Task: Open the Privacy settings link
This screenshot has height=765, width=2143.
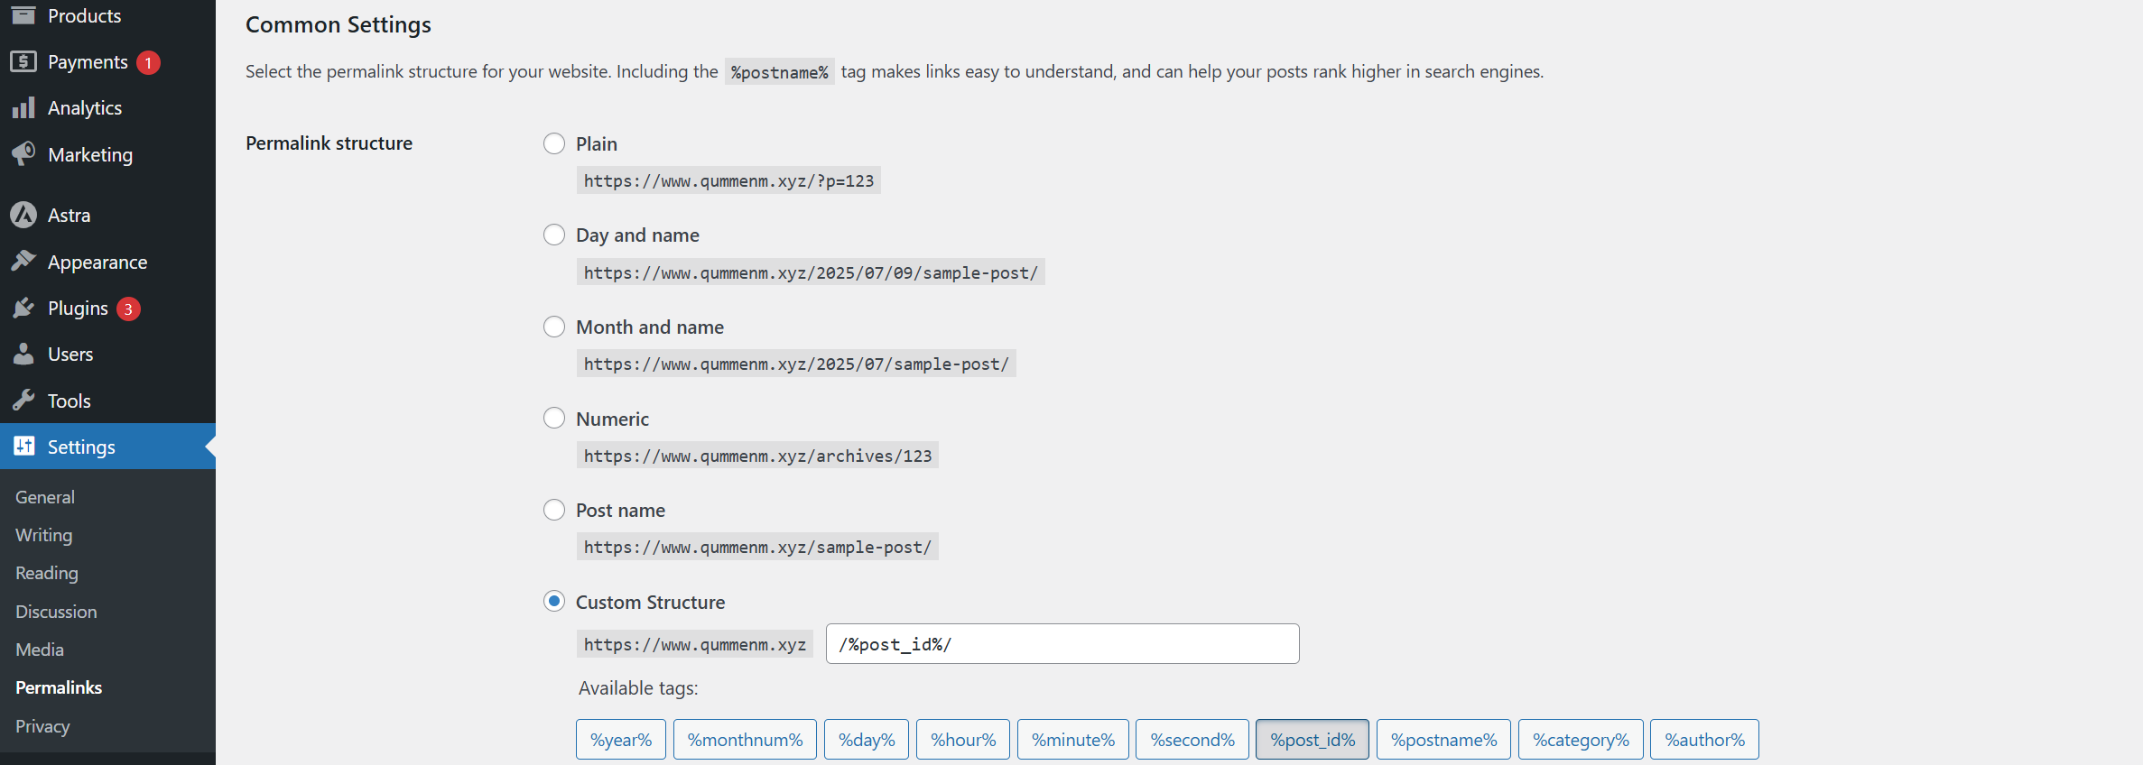Action: coord(42,726)
